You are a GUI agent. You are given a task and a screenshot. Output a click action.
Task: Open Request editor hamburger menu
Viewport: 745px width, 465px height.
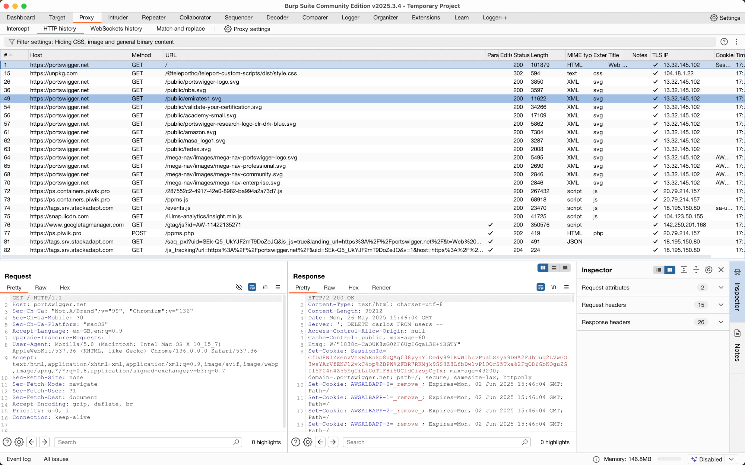(278, 287)
